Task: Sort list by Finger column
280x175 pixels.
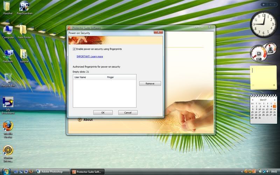Action: point(121,77)
